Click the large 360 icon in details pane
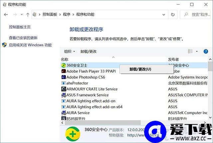The image size is (213, 143). pos(73,134)
